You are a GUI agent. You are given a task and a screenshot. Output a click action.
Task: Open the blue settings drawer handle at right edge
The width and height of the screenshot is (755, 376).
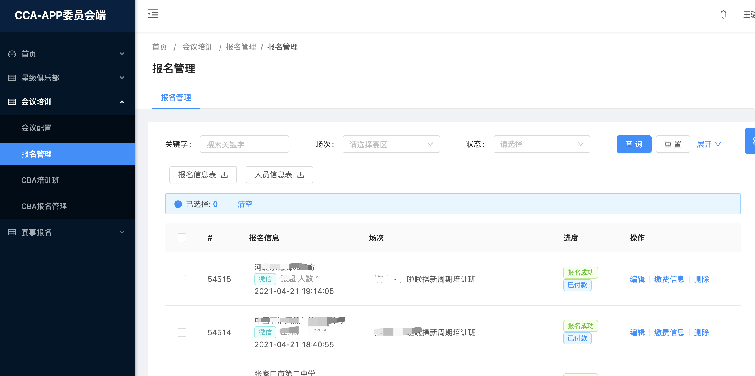[x=750, y=141]
